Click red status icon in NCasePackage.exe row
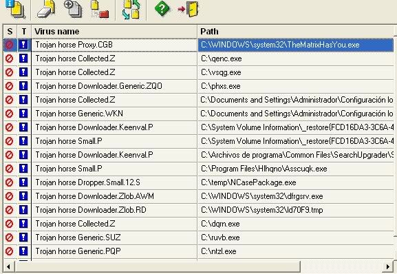This screenshot has height=274, width=397. pos(10,182)
